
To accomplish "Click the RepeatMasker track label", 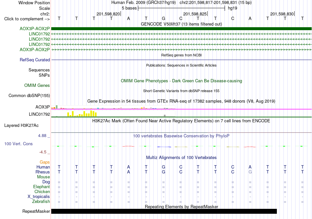I will click(x=36, y=211).
